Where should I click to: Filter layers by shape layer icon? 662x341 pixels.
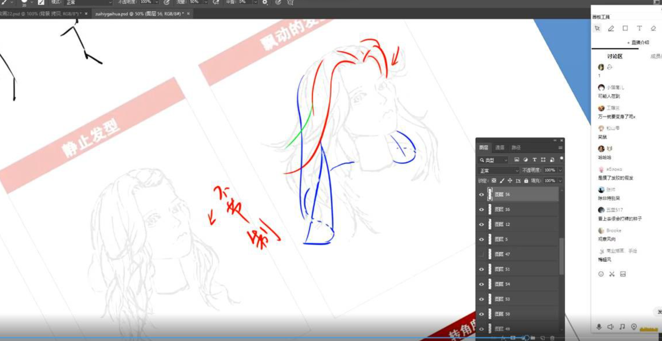(x=543, y=160)
